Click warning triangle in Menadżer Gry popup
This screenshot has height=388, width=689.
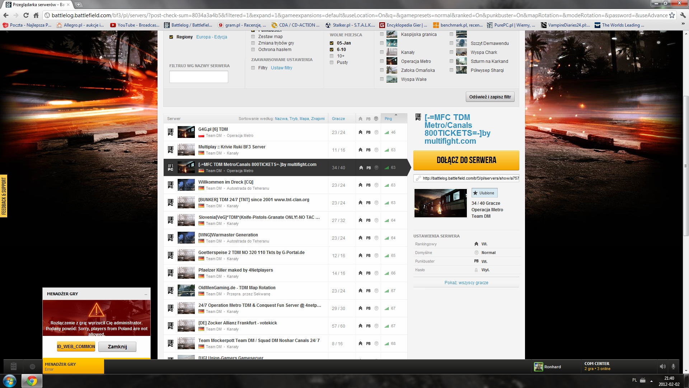pyautogui.click(x=96, y=309)
